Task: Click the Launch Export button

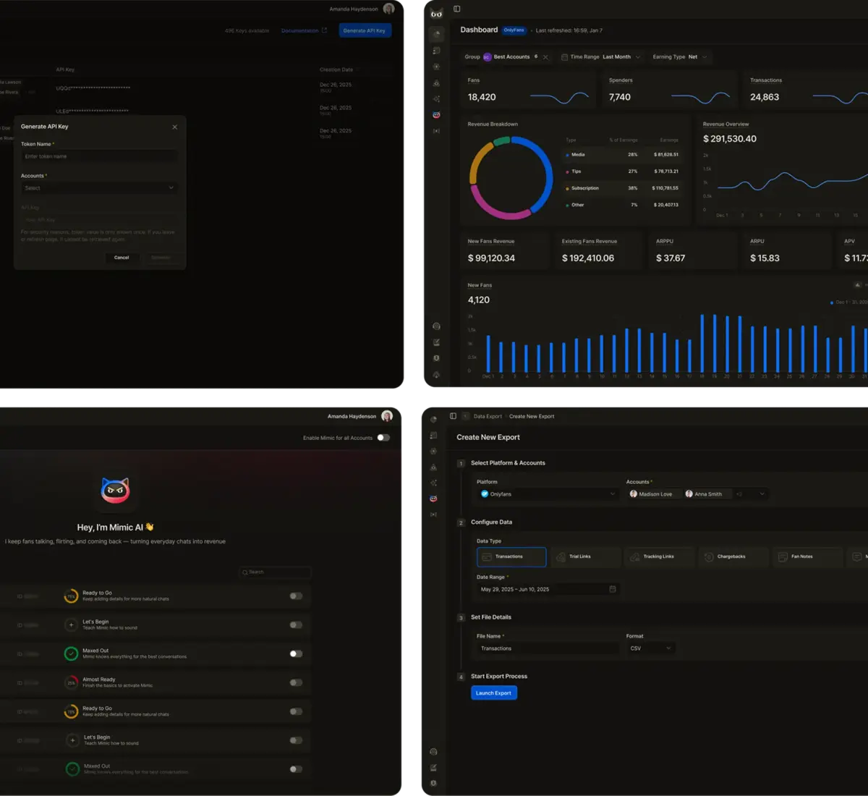Action: (494, 693)
